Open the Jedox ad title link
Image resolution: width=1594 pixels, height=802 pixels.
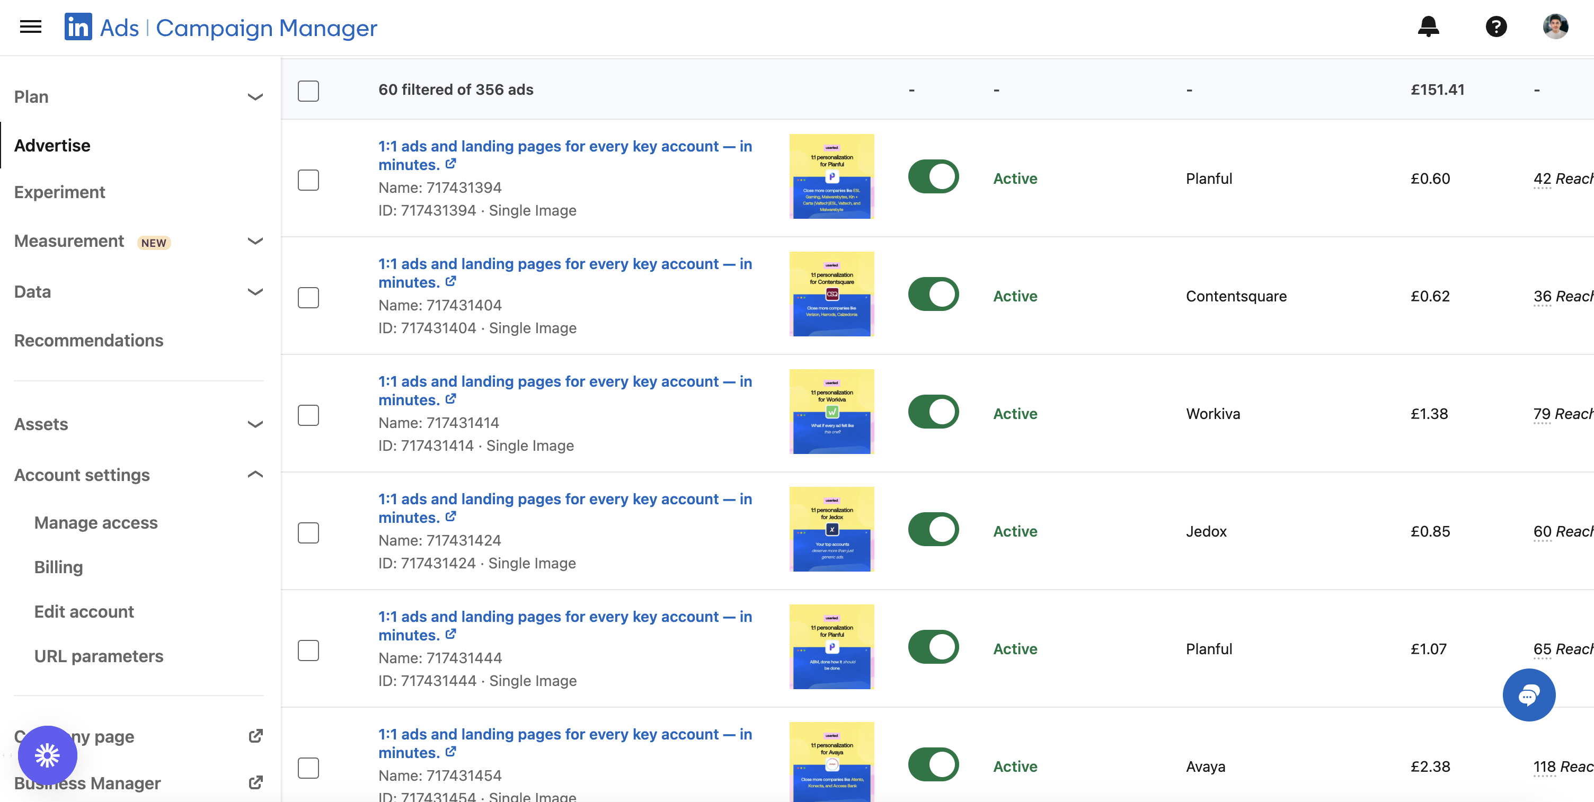(x=565, y=507)
